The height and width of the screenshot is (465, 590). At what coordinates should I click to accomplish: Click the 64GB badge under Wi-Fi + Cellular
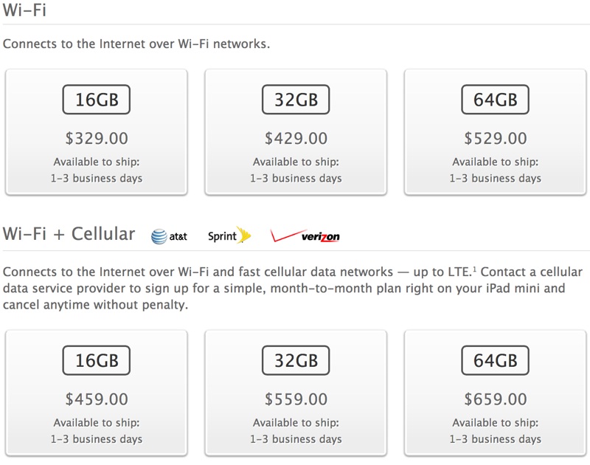click(x=495, y=360)
